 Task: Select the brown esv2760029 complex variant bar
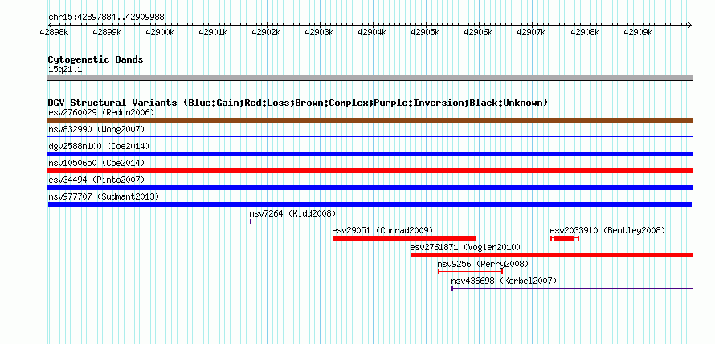370,120
